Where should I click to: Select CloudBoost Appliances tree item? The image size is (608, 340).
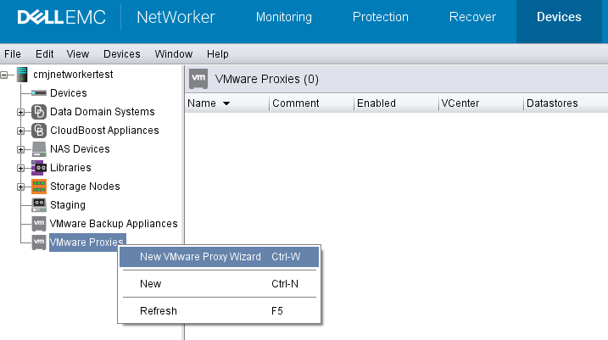point(104,131)
